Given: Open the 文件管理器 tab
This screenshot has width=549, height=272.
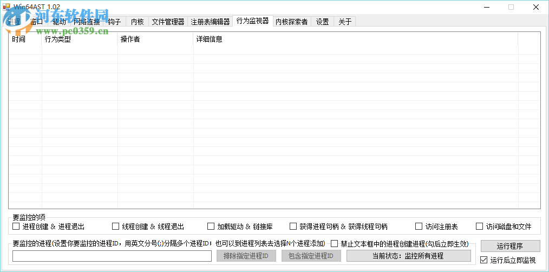Looking at the screenshot, I should [x=168, y=22].
